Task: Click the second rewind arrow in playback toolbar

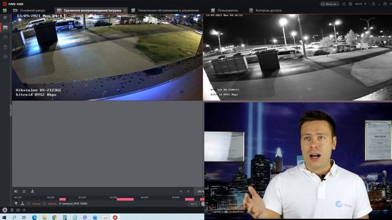Action: pyautogui.click(x=188, y=191)
